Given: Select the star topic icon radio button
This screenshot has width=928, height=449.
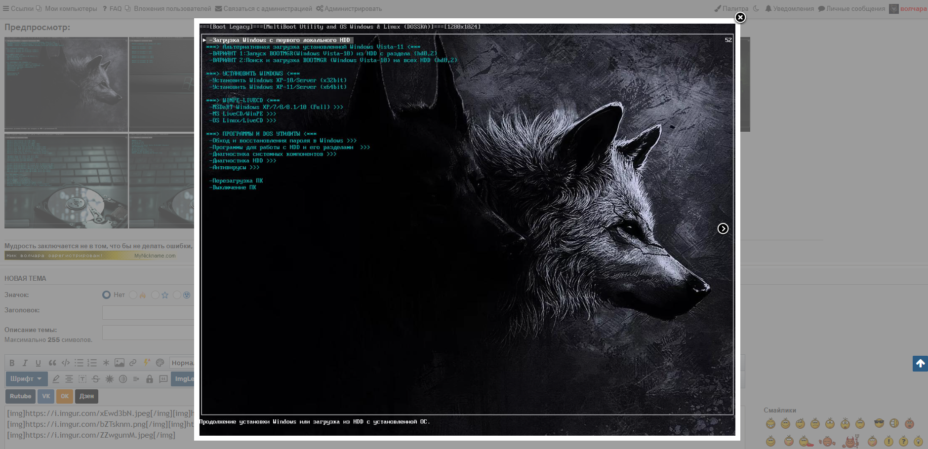Looking at the screenshot, I should coord(155,295).
